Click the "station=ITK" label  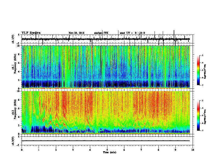[x=101, y=33]
